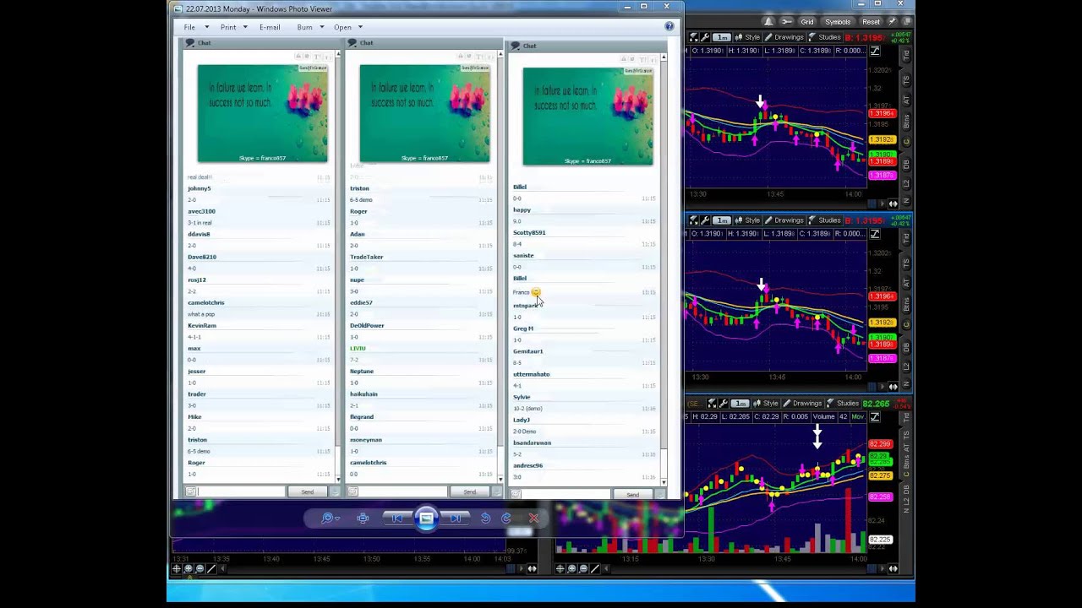This screenshot has height=608, width=1082.
Task: Zoom out on the bottom-right chart
Action: tap(582, 569)
